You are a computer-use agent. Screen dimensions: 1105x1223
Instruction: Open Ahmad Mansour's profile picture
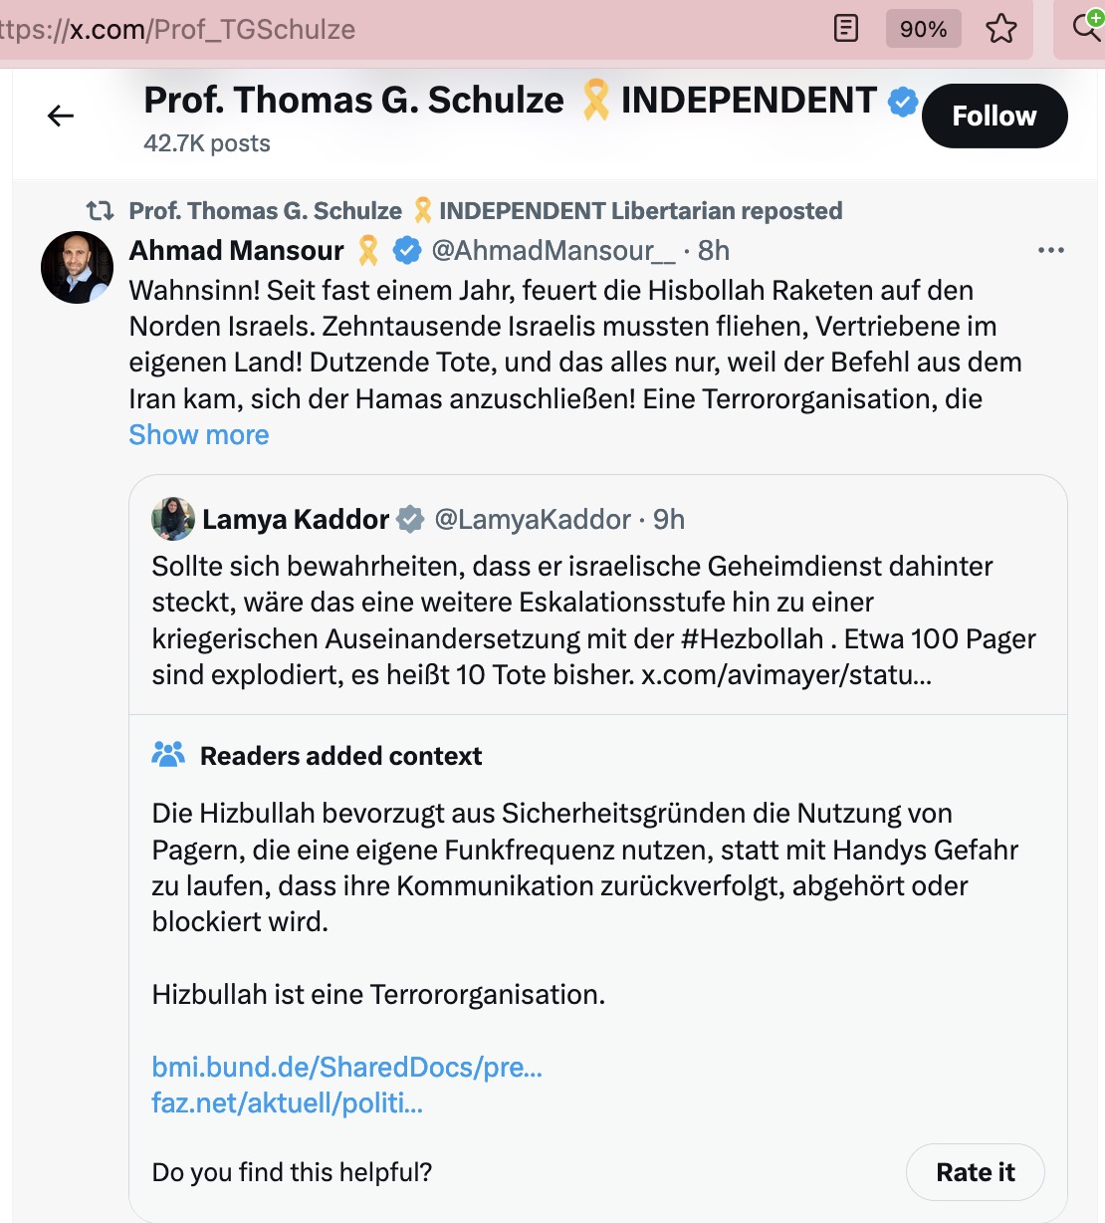click(77, 268)
